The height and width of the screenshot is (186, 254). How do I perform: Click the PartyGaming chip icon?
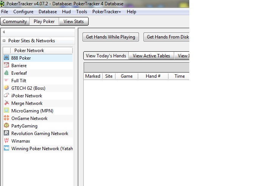click(x=6, y=126)
